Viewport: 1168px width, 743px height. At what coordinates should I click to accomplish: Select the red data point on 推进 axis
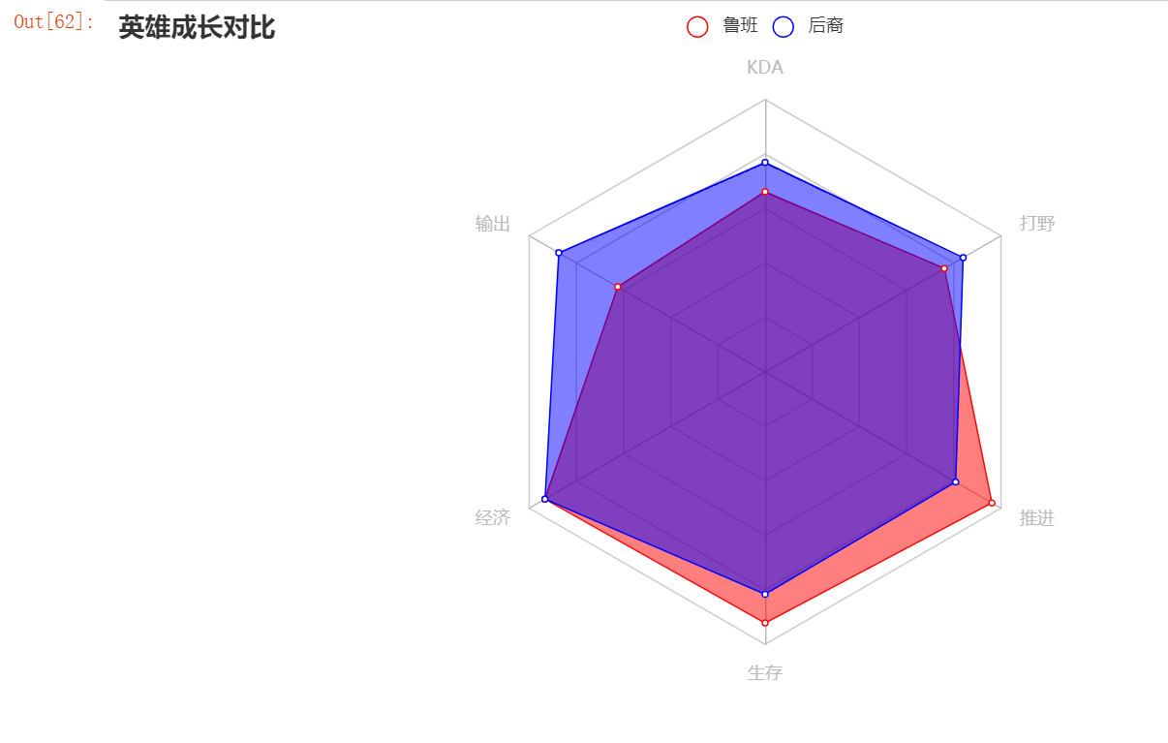[x=992, y=503]
